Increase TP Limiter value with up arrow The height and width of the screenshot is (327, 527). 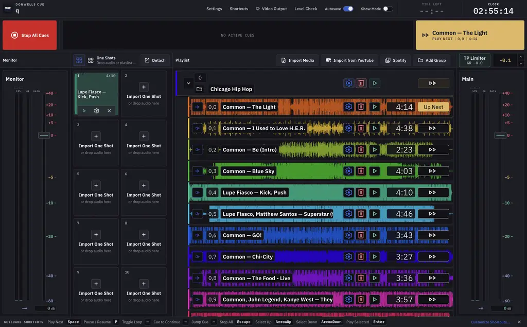(521, 57)
